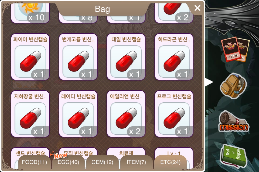Select the 파이어 변신캡슐 capsule item
The width and height of the screenshot is (259, 172).
click(30, 57)
